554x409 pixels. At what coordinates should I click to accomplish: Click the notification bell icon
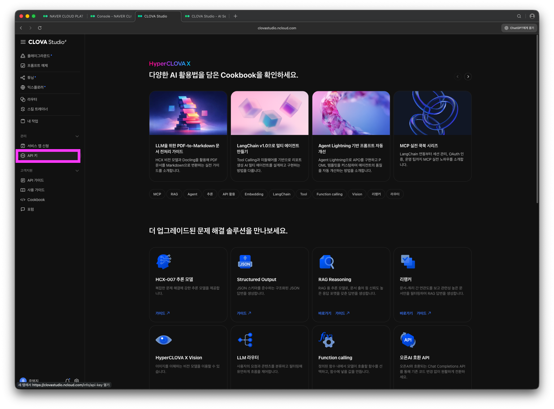tap(67, 381)
